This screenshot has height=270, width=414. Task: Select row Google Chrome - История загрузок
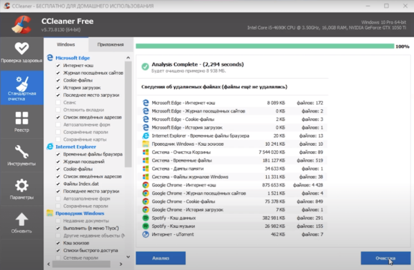pyautogui.click(x=233, y=210)
